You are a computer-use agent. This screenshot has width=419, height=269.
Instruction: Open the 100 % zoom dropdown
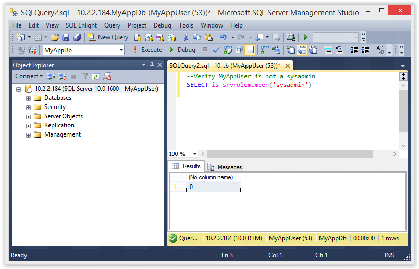click(195, 154)
